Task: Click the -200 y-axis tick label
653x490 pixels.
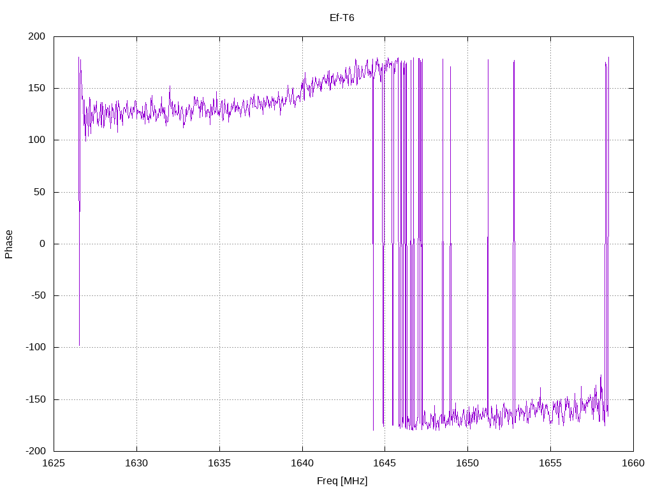Action: [36, 451]
